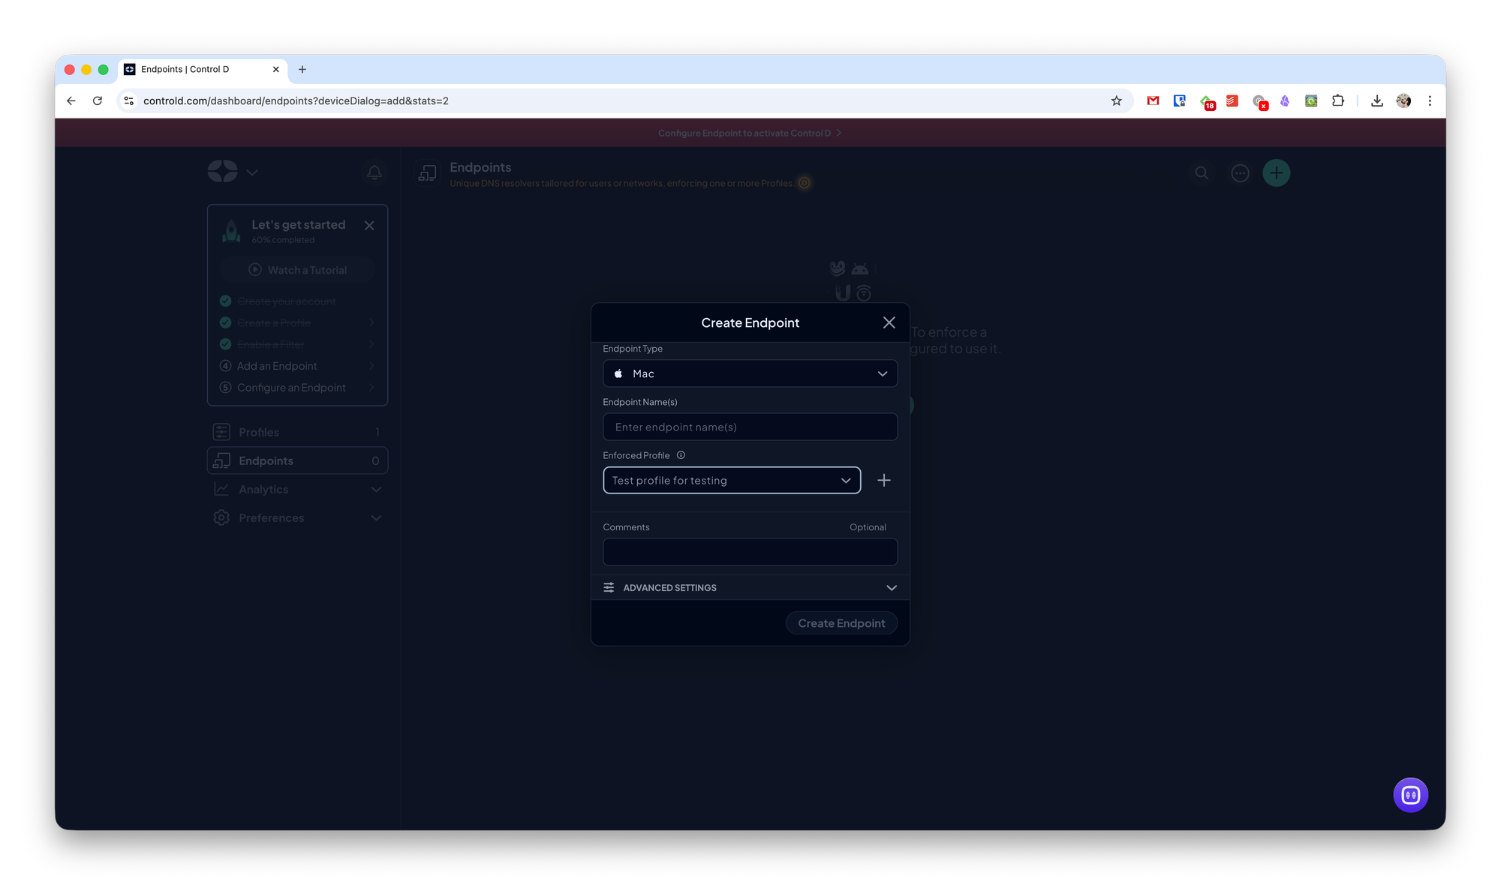Click the notifications bell icon
1501x885 pixels.
[x=374, y=172]
